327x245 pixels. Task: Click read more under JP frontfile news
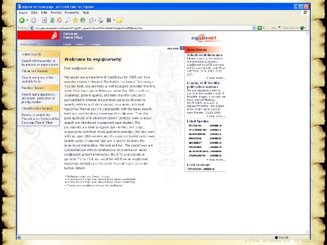(216, 116)
